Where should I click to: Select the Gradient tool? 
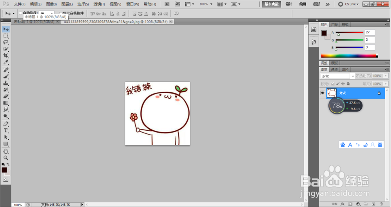coord(6,103)
